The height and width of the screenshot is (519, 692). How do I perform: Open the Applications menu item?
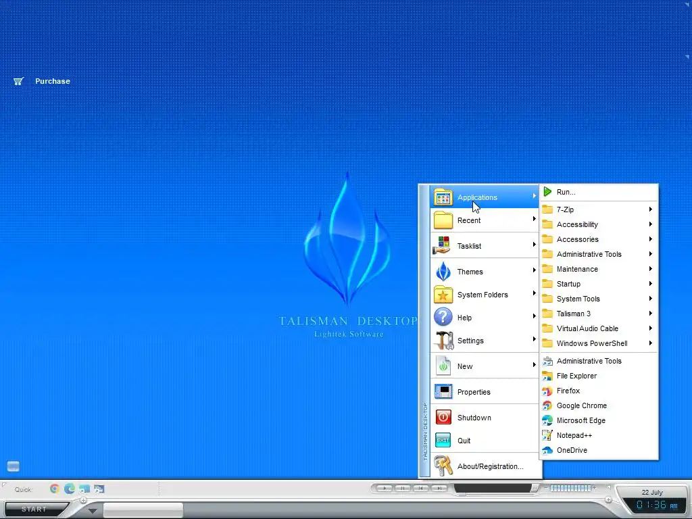click(484, 197)
